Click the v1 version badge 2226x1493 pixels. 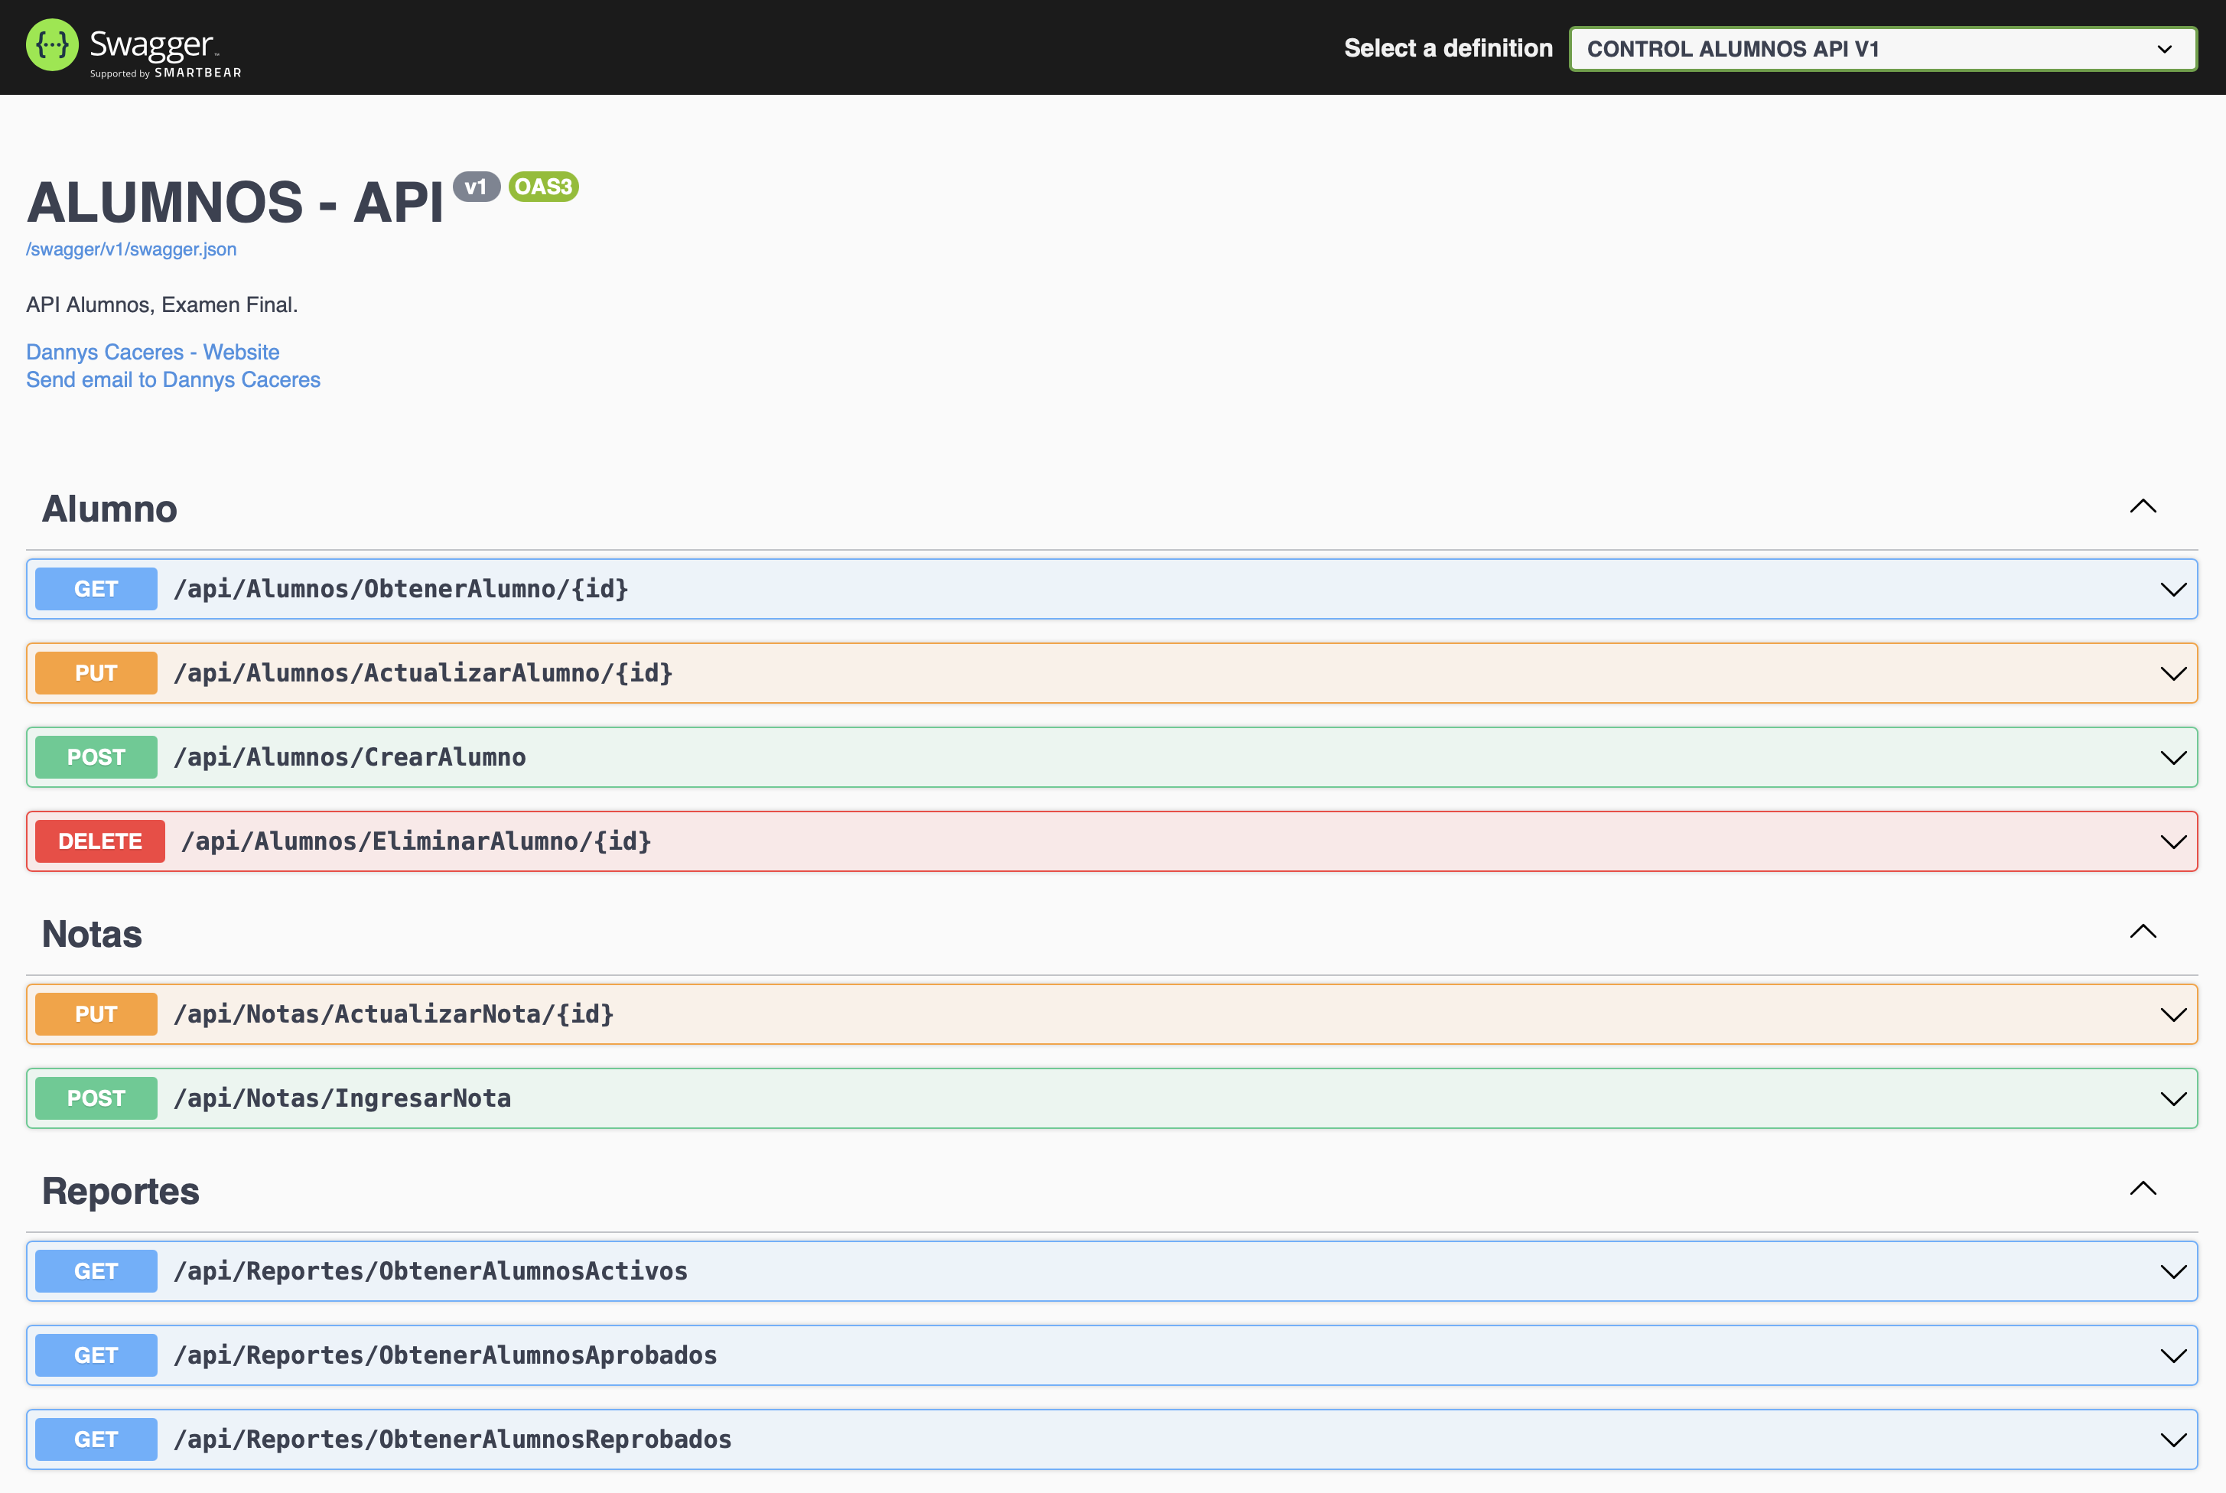coord(476,187)
